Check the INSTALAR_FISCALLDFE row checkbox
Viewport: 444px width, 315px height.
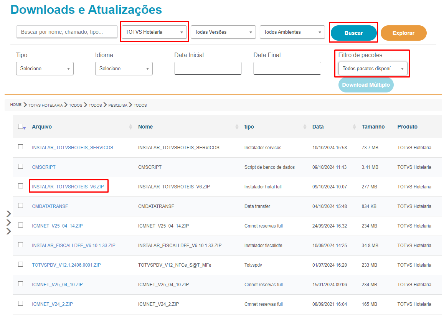pyautogui.click(x=20, y=244)
